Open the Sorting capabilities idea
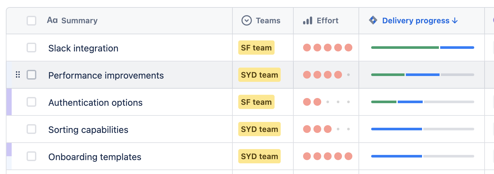 (x=88, y=130)
